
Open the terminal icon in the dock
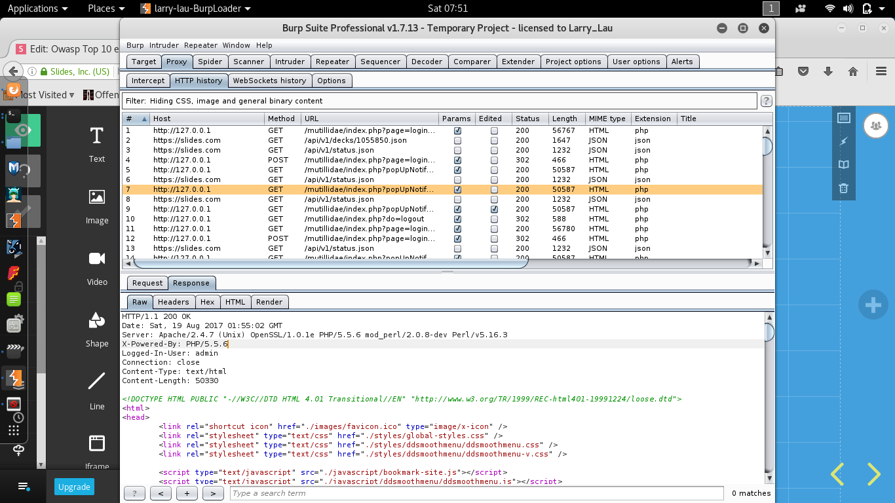pos(13,115)
